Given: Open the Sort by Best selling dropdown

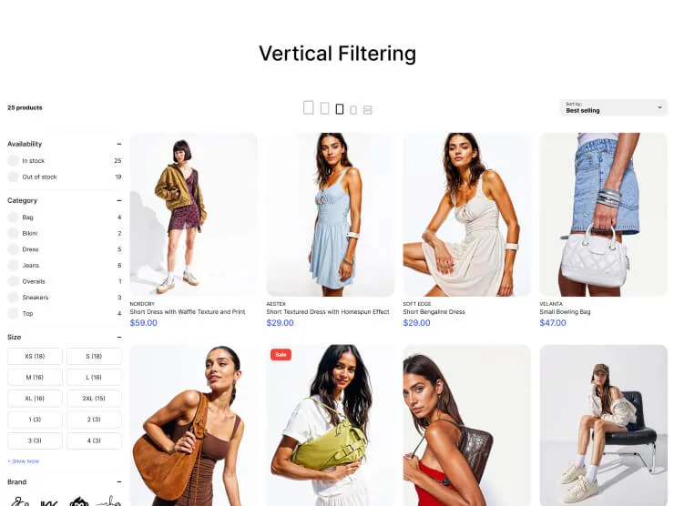Looking at the screenshot, I should click(614, 107).
